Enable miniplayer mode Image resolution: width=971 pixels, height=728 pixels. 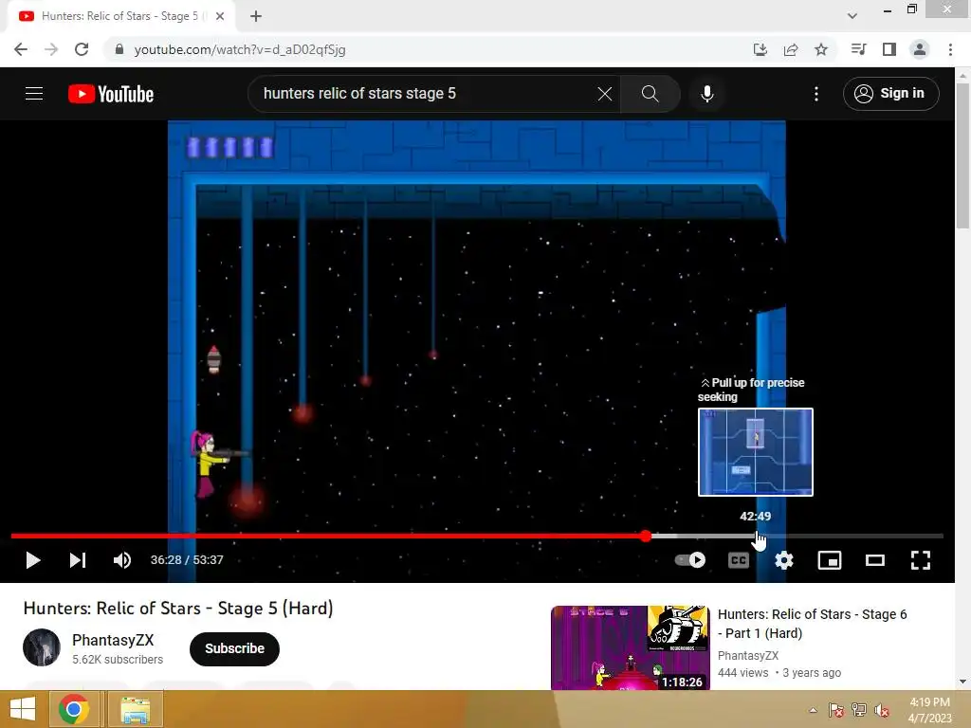click(829, 560)
